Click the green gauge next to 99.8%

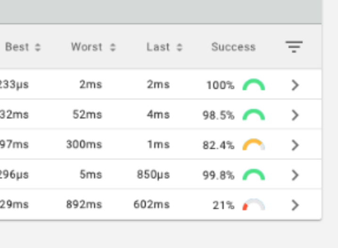coord(254,175)
